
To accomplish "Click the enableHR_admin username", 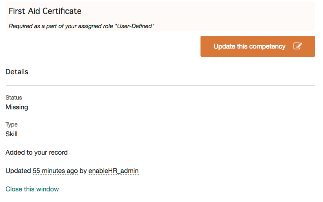I will [114, 171].
